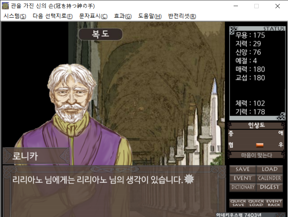Click the 복도 location label

tap(101, 34)
